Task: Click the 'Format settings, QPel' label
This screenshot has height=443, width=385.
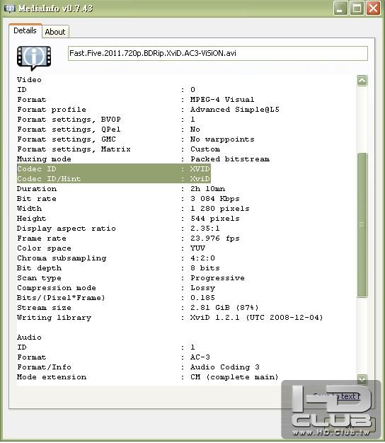Action: click(x=69, y=130)
